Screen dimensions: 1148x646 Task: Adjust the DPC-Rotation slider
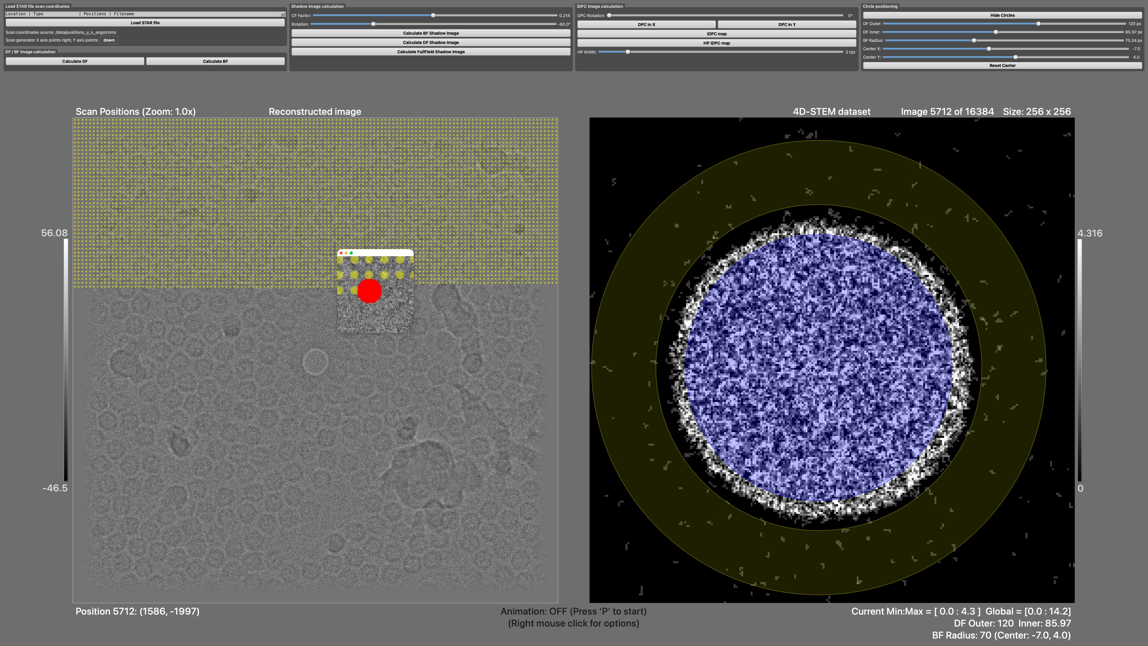click(x=725, y=15)
